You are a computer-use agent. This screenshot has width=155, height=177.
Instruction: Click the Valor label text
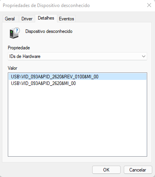12,68
